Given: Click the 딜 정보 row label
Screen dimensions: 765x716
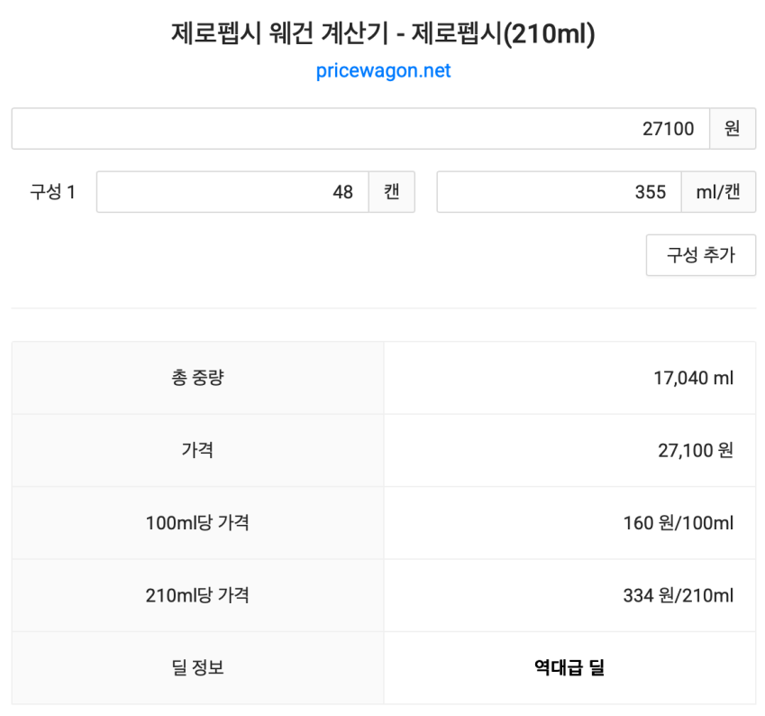Looking at the screenshot, I should 197,668.
